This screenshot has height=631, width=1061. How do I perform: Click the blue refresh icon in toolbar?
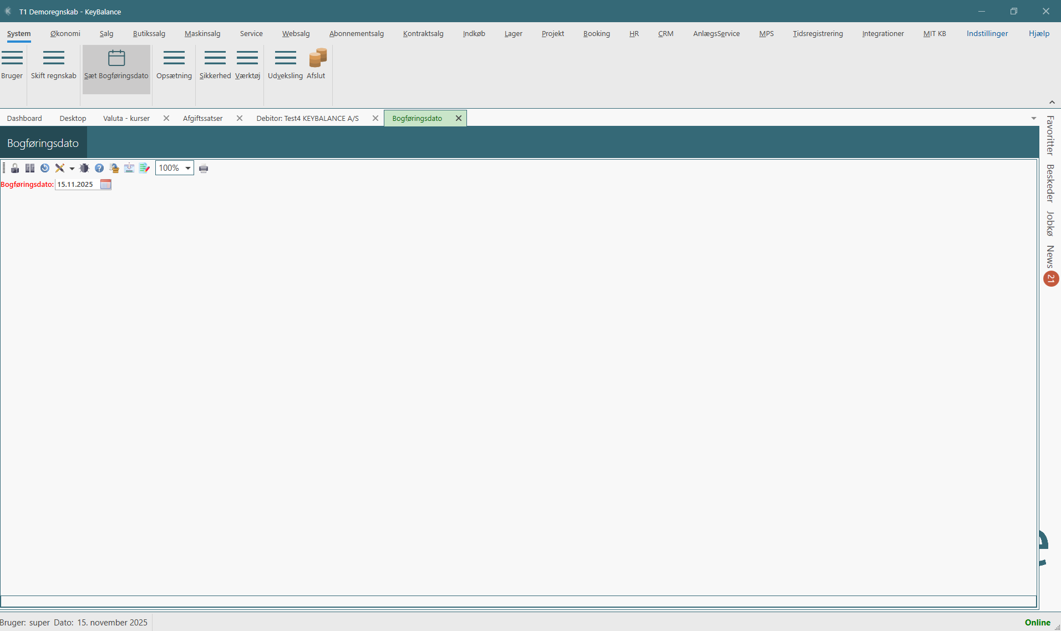[45, 168]
